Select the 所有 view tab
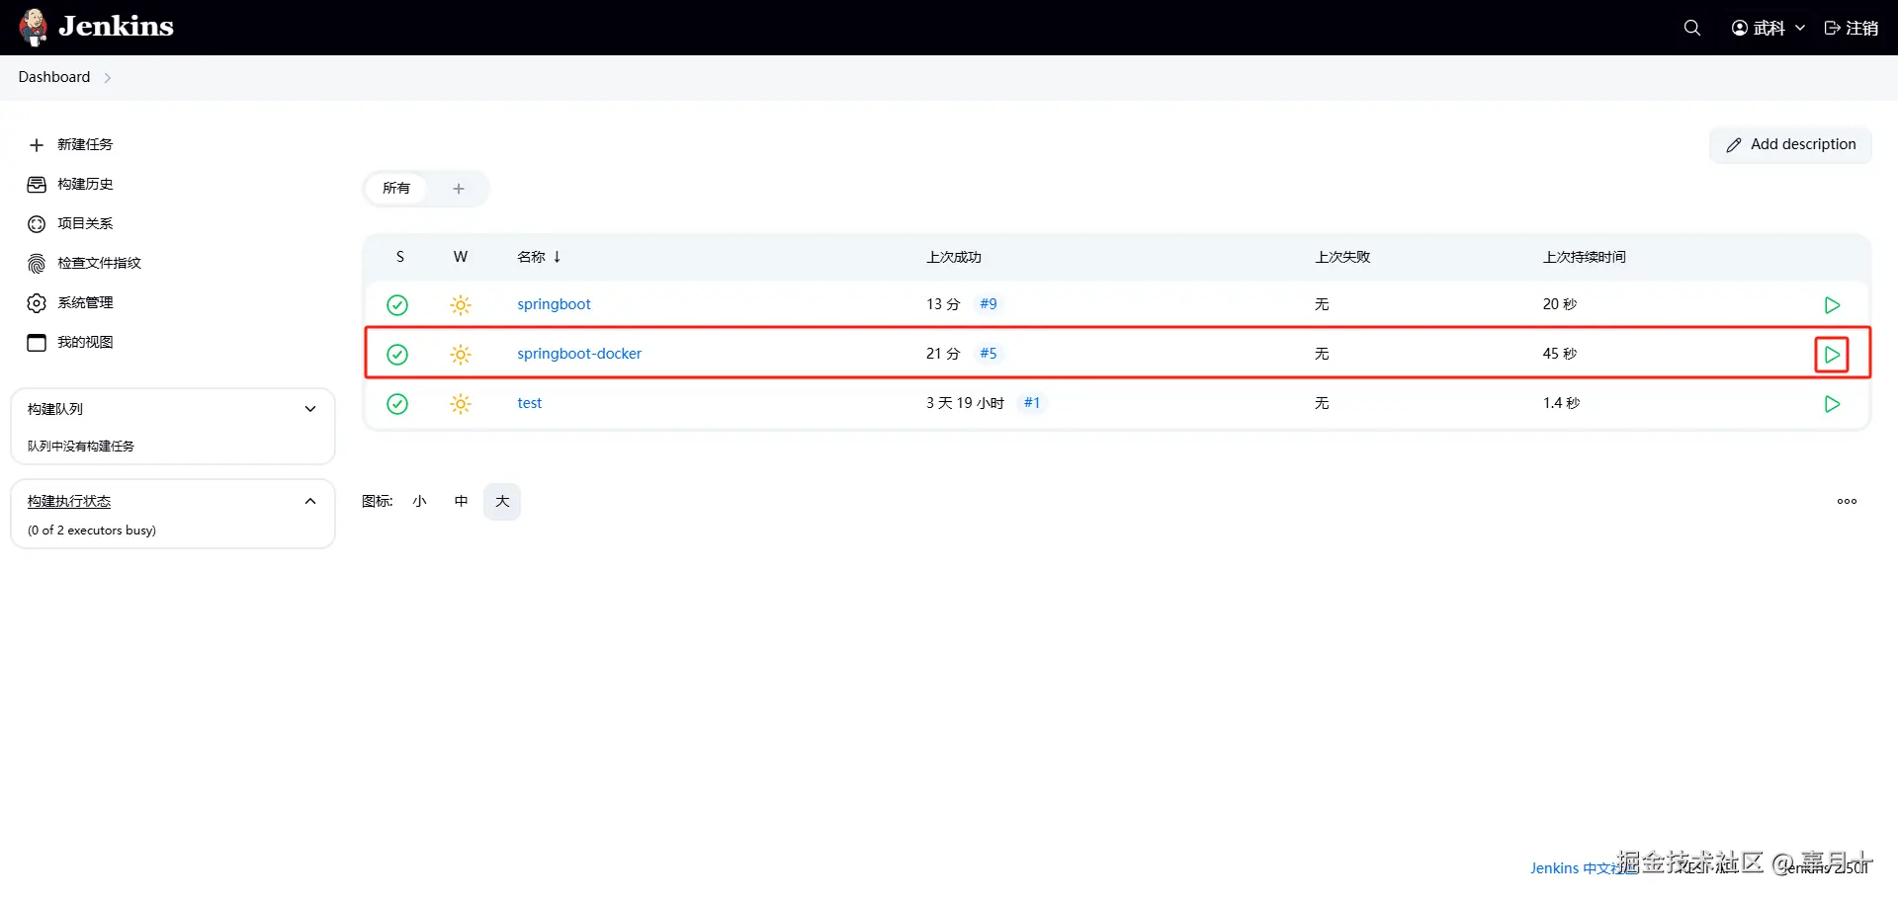 click(396, 189)
